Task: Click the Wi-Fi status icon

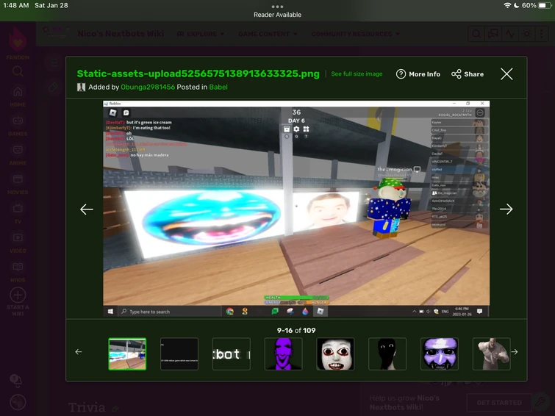Action: (507, 5)
